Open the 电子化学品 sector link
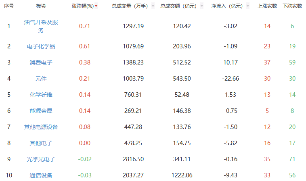Screen dimensions: 306x181 point(41,46)
